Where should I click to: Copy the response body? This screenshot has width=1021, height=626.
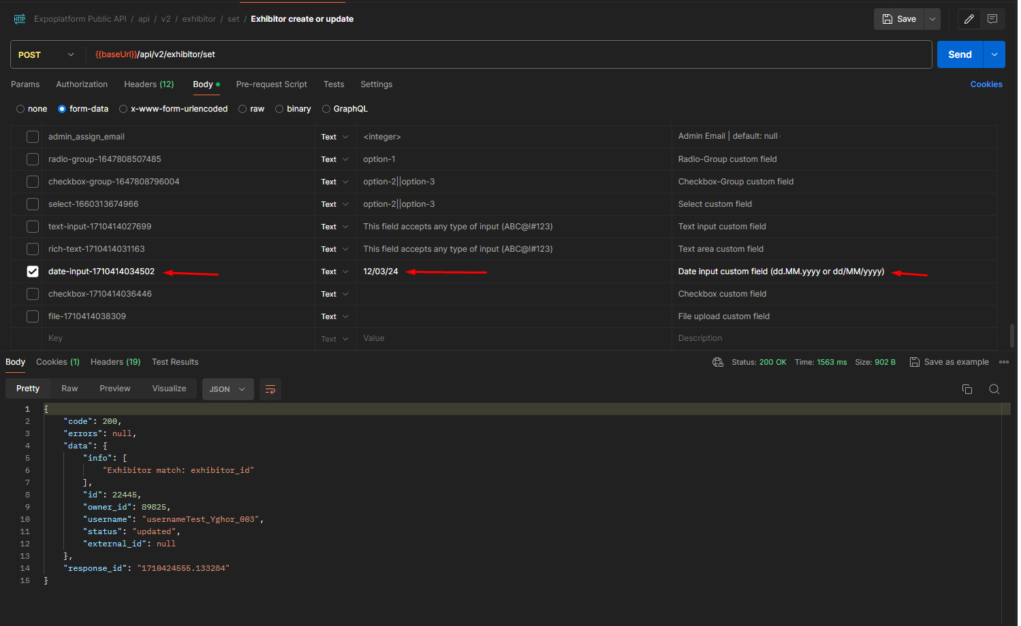(967, 389)
